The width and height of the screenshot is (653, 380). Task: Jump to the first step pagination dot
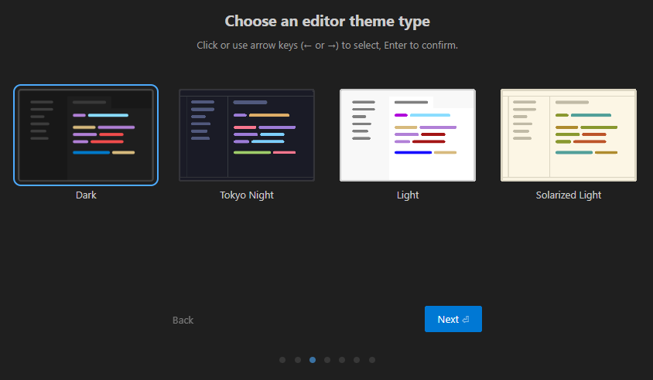[x=282, y=360]
